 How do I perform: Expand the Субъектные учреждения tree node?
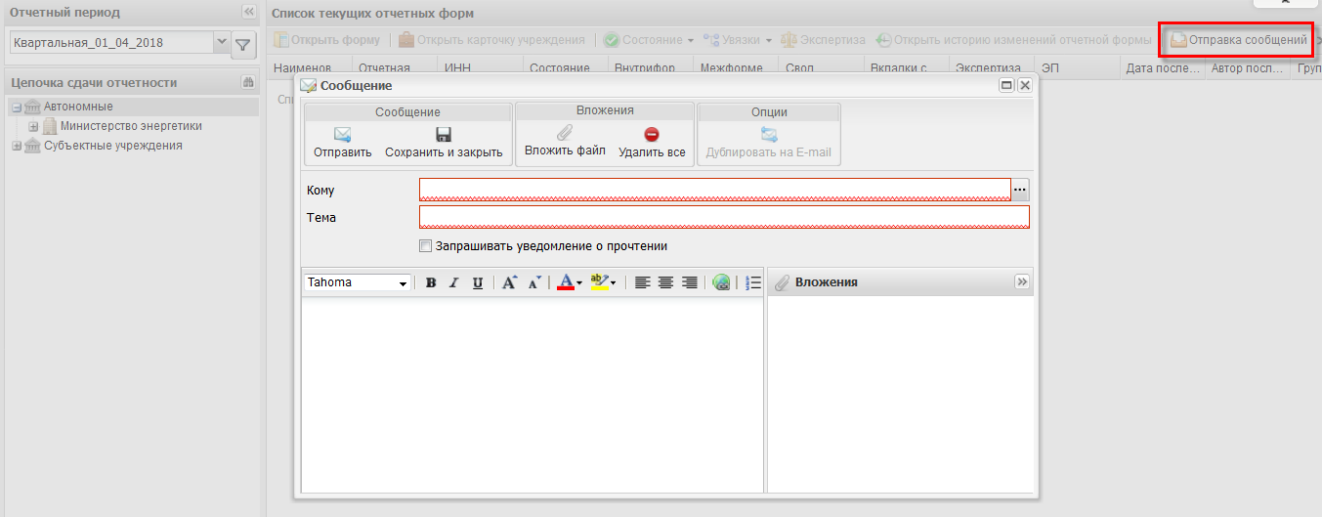[x=17, y=147]
